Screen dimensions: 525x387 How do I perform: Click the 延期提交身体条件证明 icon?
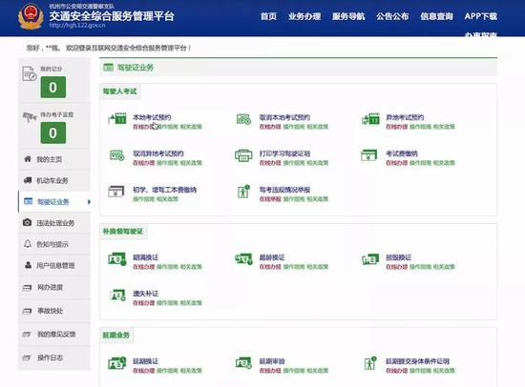point(370,363)
